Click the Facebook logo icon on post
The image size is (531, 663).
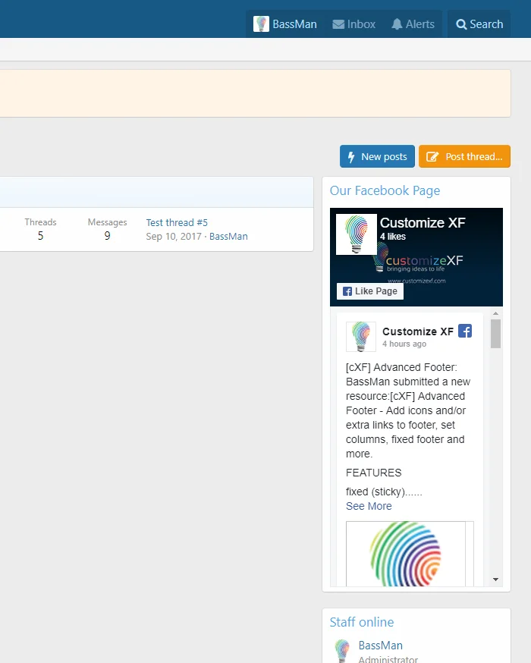pyautogui.click(x=465, y=331)
